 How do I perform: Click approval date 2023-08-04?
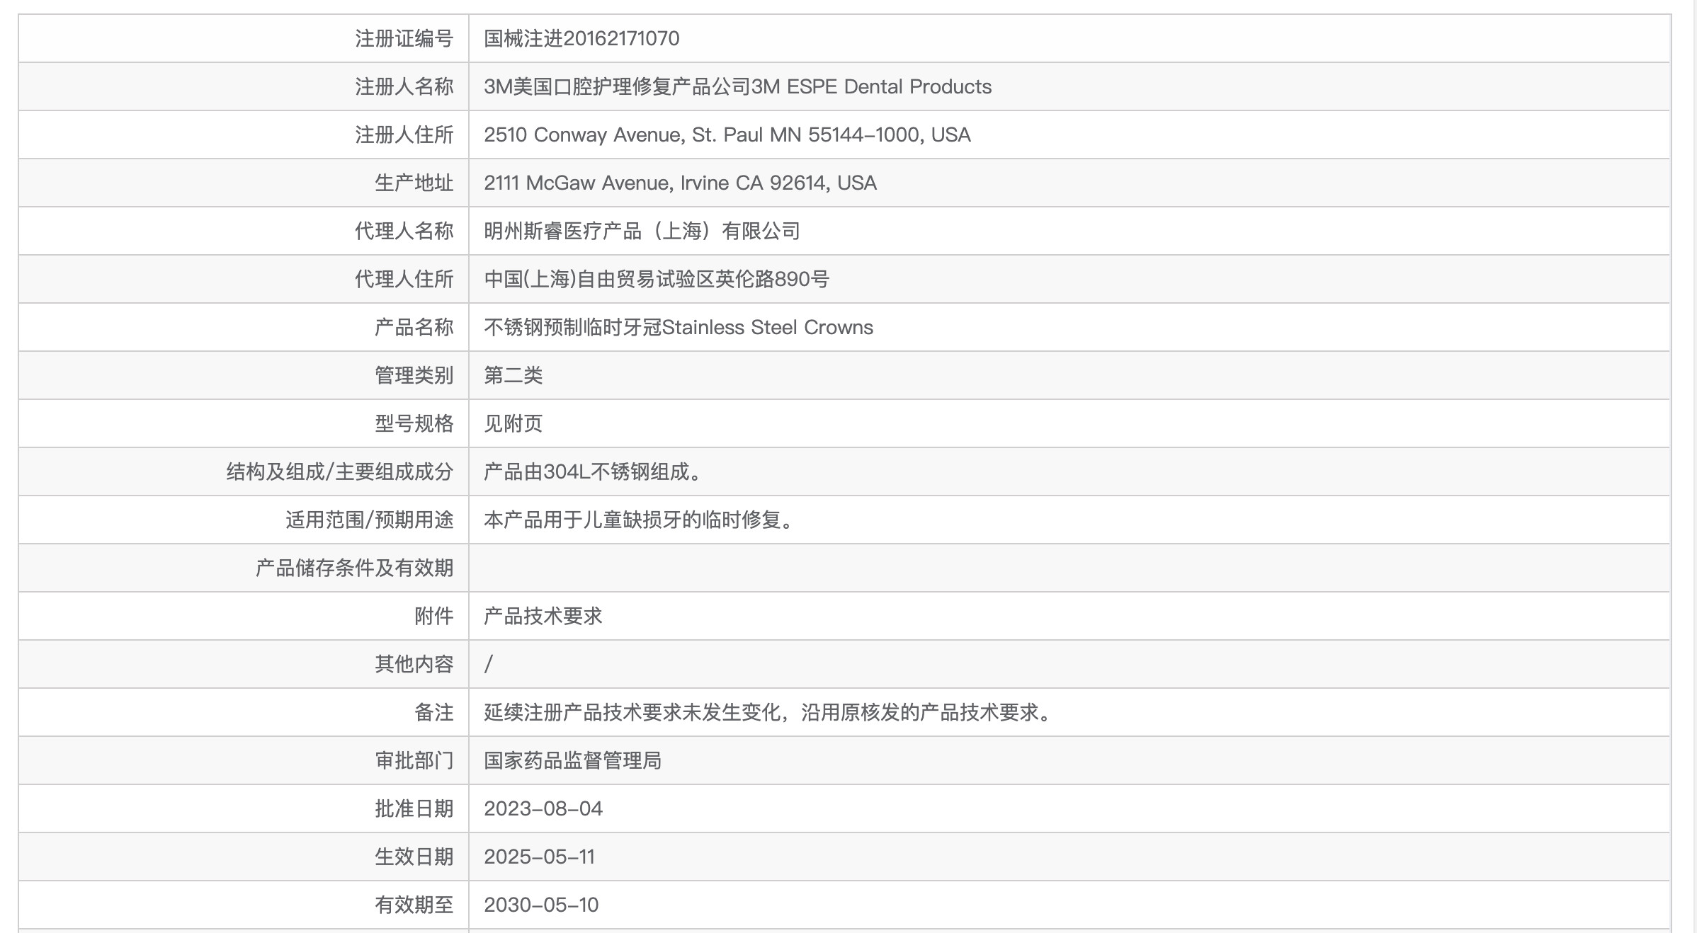(x=543, y=808)
